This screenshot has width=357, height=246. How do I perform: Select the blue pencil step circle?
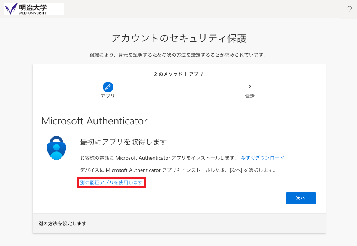click(108, 87)
